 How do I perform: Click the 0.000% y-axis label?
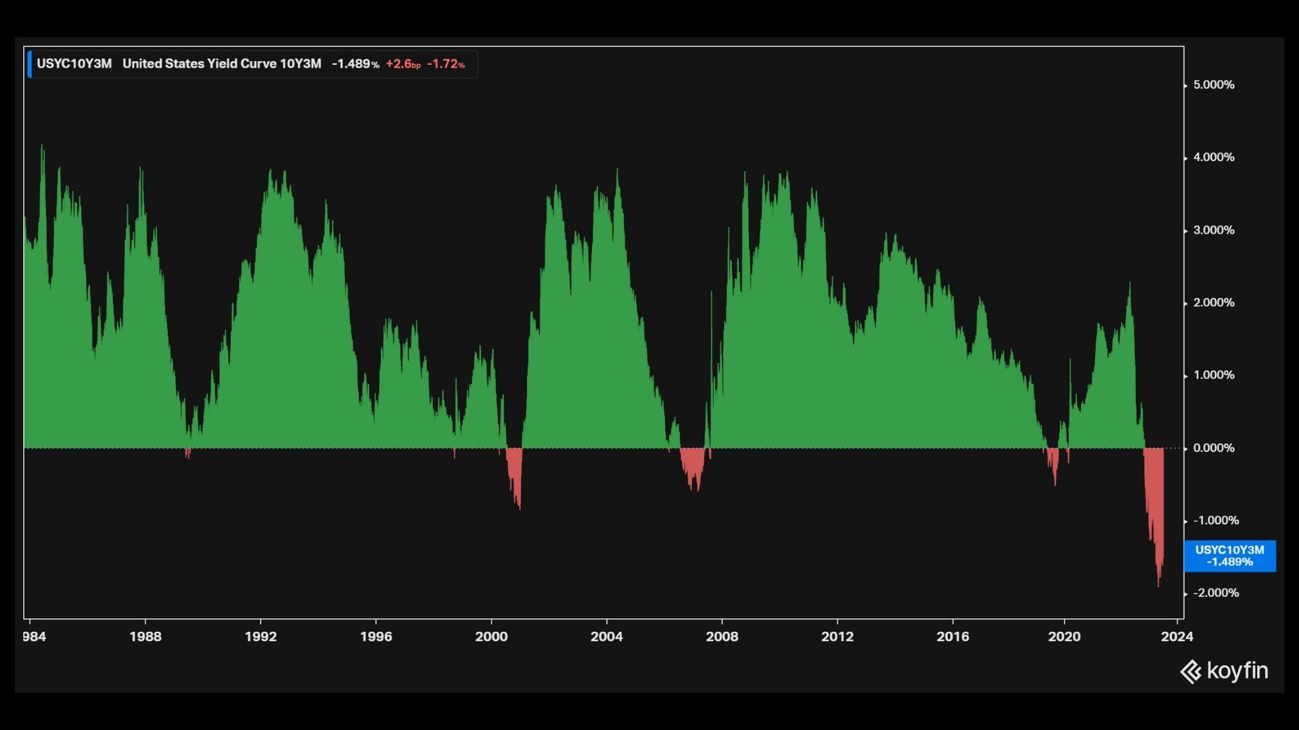1214,448
